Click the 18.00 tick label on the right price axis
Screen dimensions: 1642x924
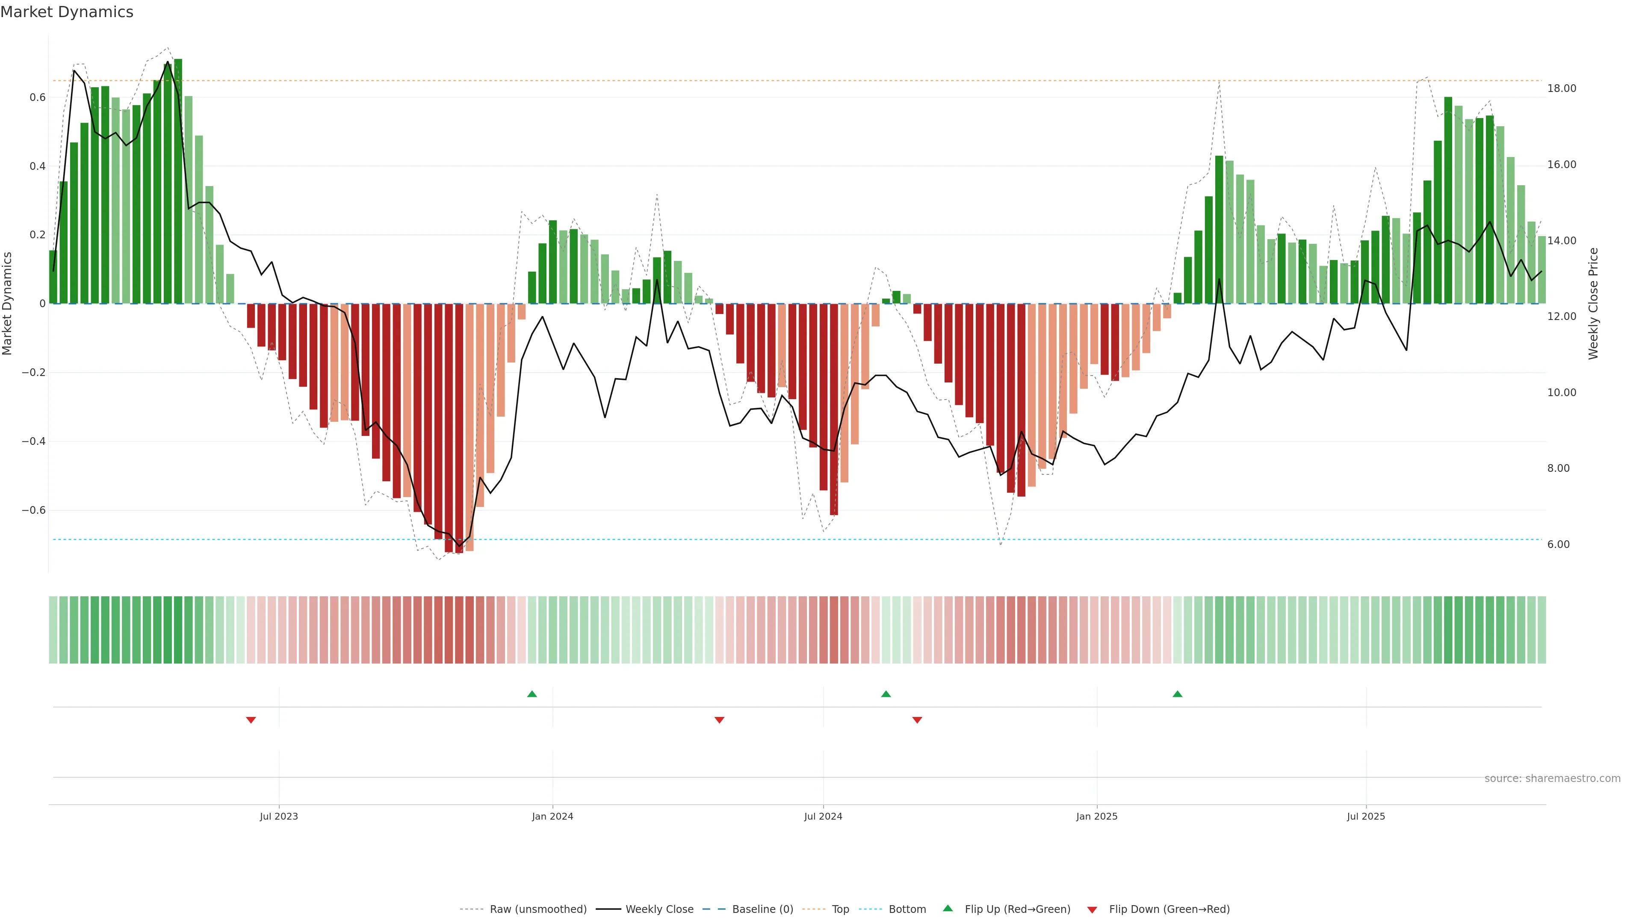click(x=1562, y=89)
